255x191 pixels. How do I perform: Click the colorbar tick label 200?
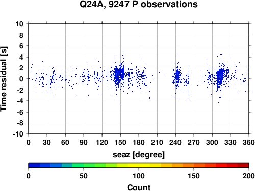(248, 176)
